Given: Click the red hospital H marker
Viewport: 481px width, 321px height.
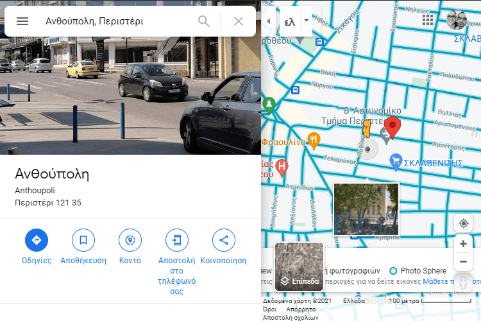Looking at the screenshot, I should tap(282, 168).
